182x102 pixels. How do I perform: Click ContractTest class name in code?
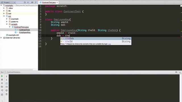(x=72, y=11)
